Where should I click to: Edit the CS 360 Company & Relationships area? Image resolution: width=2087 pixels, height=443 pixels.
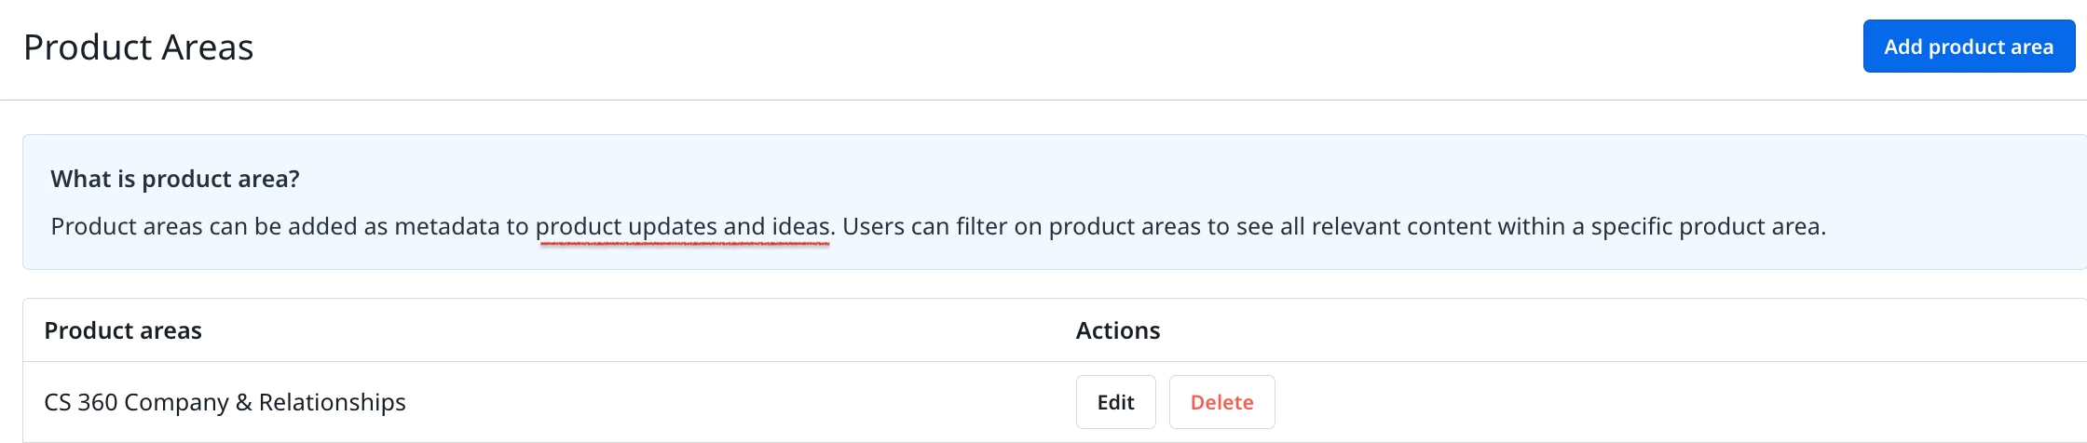coord(1115,402)
